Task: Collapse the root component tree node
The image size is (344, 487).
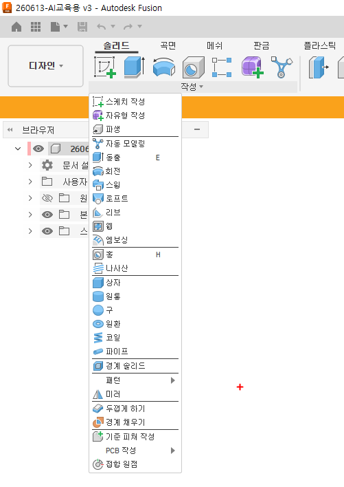Action: pyautogui.click(x=18, y=149)
